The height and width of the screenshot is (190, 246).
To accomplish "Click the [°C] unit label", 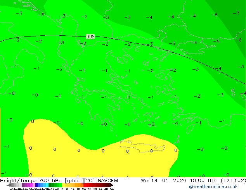I will pyautogui.click(x=90, y=181).
